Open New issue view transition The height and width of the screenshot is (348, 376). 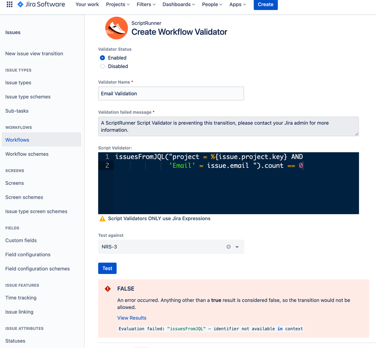(x=34, y=54)
